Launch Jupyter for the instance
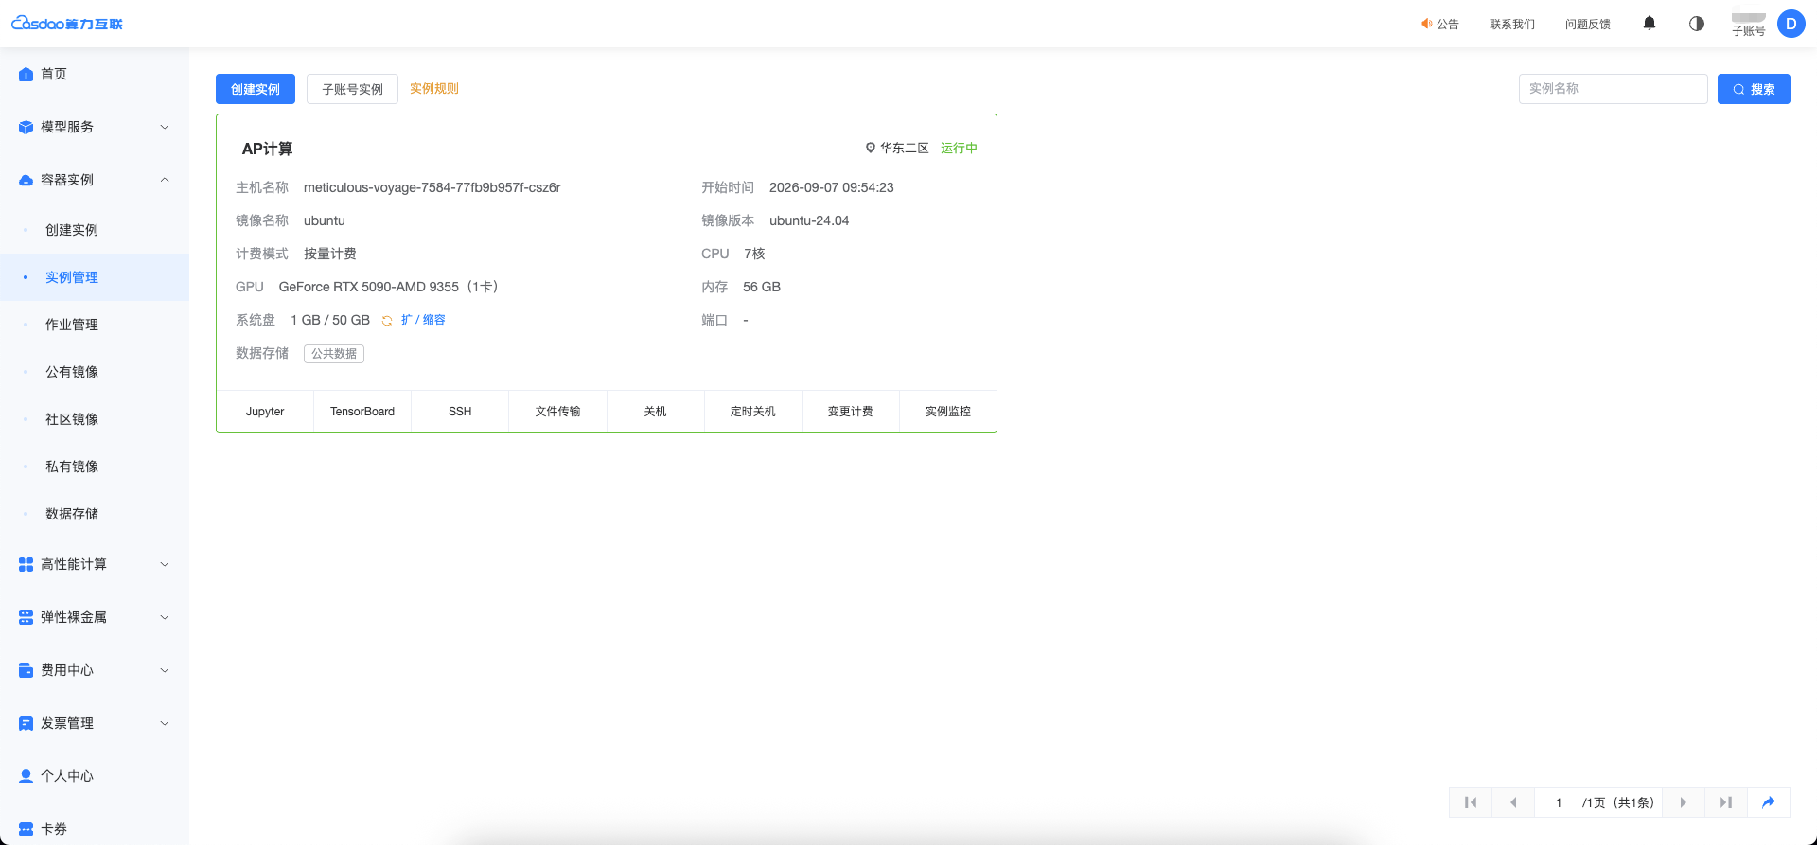1817x845 pixels. click(265, 412)
